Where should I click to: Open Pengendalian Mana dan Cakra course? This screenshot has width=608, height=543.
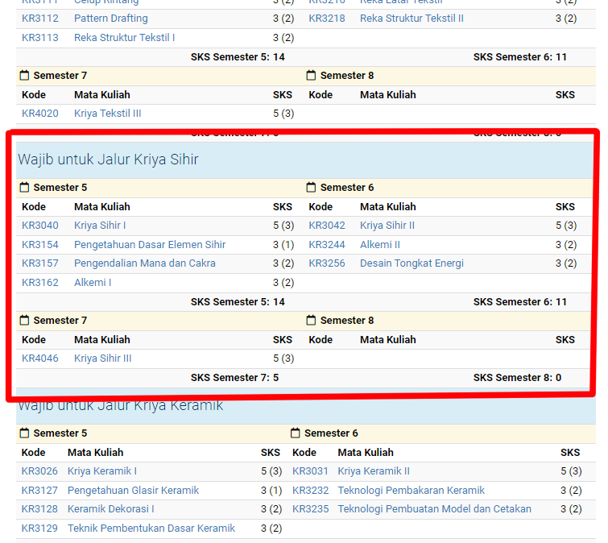[145, 263]
